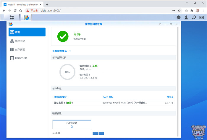Viewport: 207px width, 140px height.
Task: Click 總容量 column header
Action: (170, 97)
